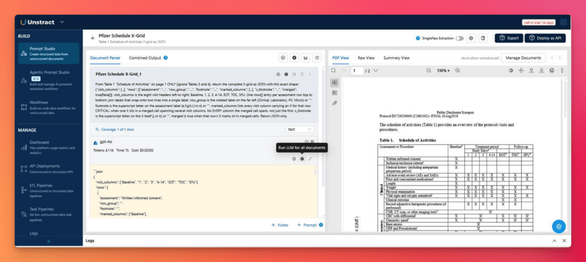Click the user avatar in the top right corner
Viewport: 586px width, 262px height.
[563, 22]
